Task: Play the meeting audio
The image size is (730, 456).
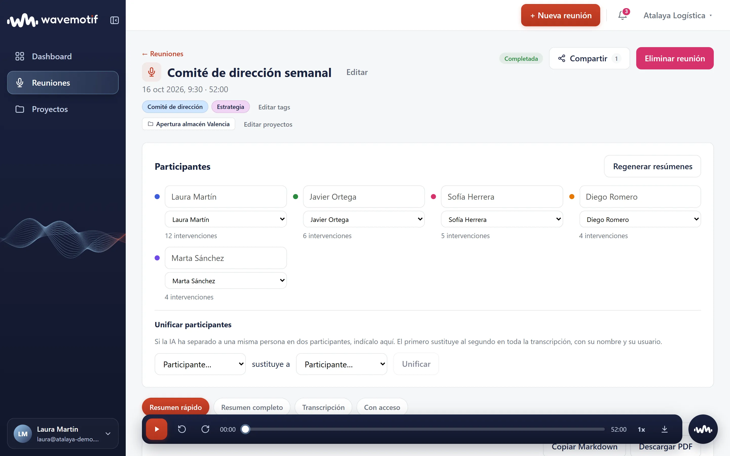Action: 157,429
